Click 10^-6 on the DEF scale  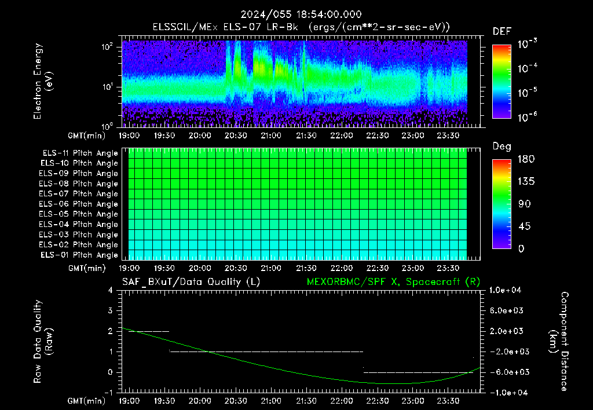527,117
